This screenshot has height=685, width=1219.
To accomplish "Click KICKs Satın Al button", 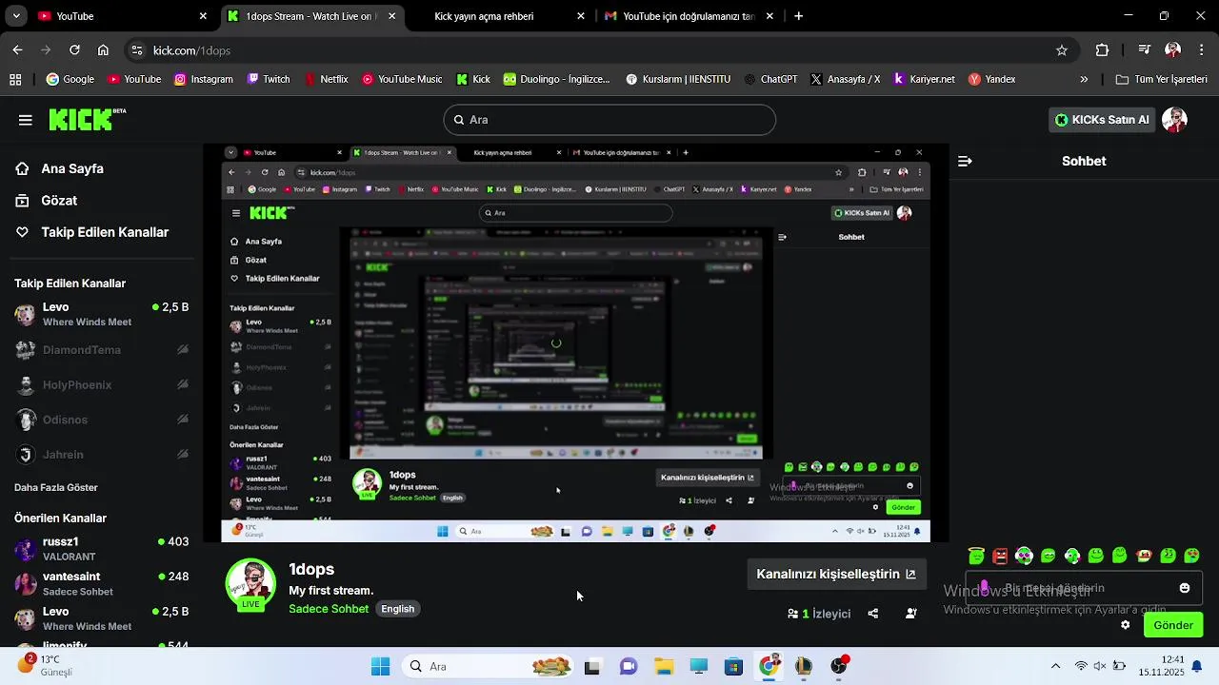I will coord(1102,120).
